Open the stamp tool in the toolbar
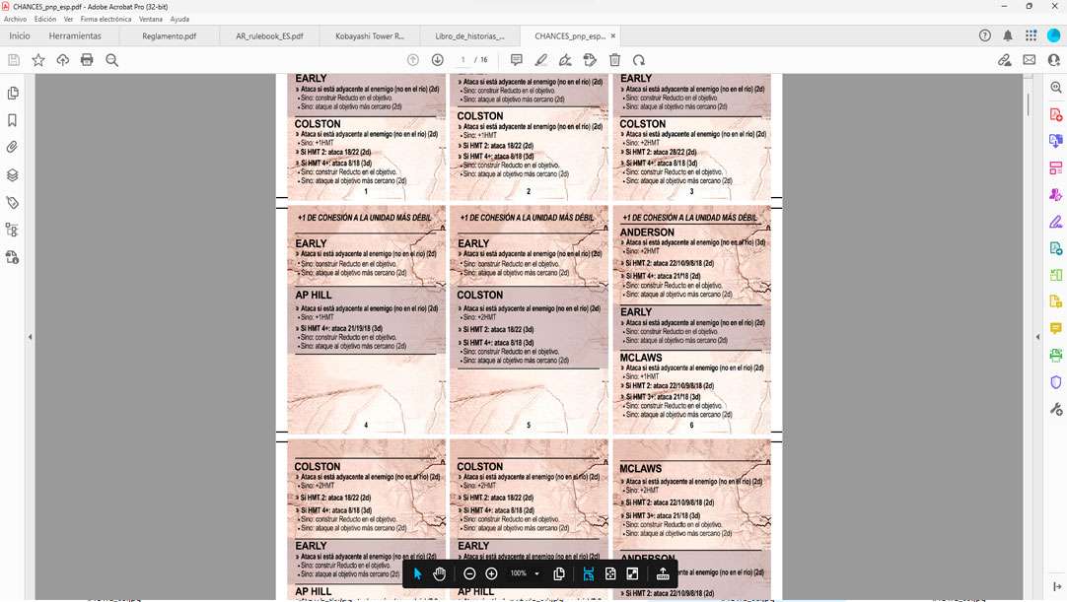Screen dimensions: 1067x602 [x=590, y=60]
